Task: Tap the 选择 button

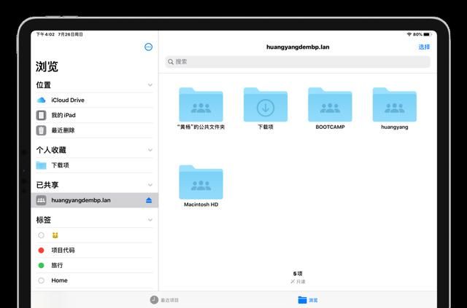Action: 424,47
